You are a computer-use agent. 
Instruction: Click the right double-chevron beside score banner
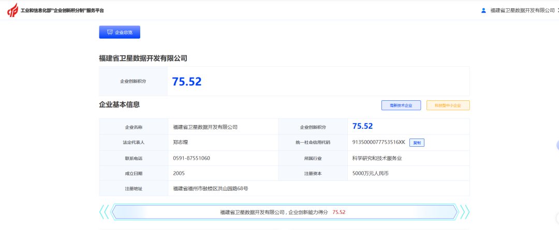[465, 212]
